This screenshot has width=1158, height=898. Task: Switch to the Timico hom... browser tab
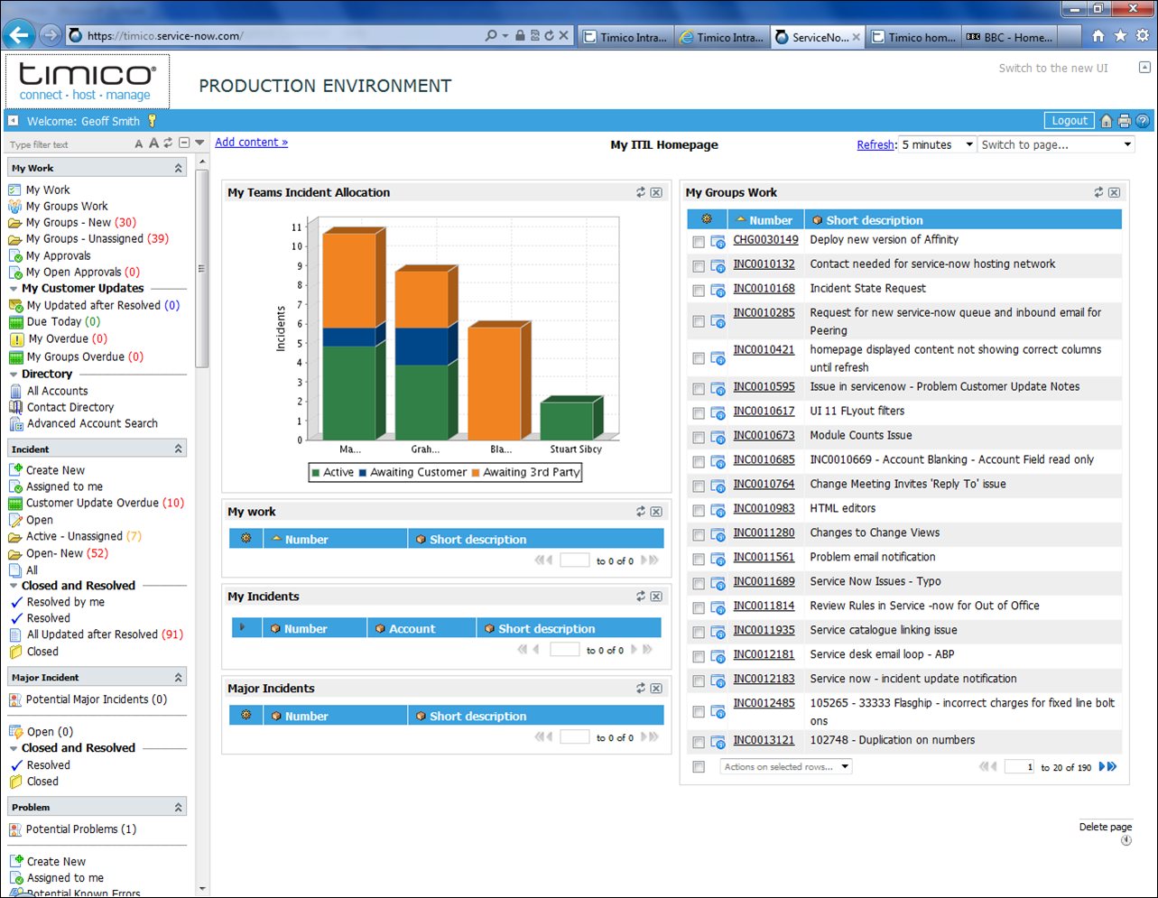point(913,37)
